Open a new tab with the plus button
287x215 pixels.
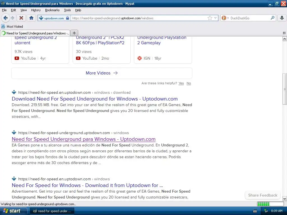click(x=74, y=33)
